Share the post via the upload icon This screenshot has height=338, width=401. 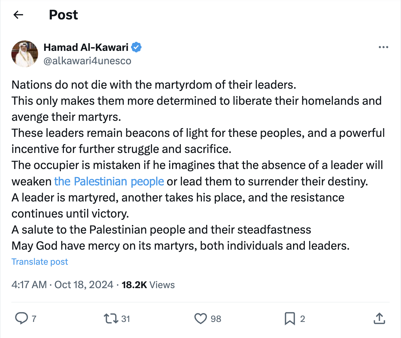pyautogui.click(x=379, y=318)
